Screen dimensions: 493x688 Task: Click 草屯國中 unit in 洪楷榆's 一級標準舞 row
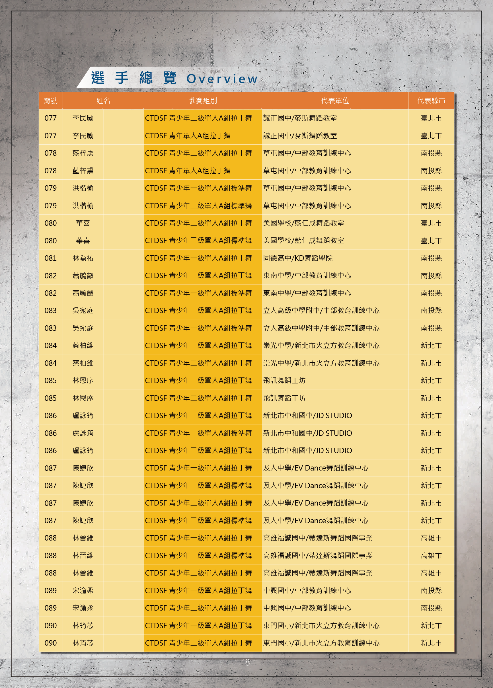coord(307,188)
